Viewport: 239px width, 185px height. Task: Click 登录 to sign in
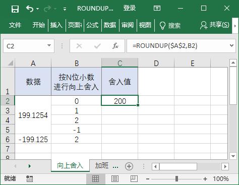click(x=130, y=8)
